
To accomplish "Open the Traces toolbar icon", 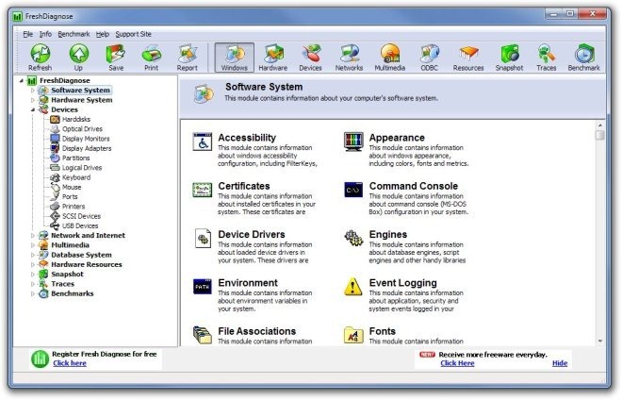I will coord(547,58).
